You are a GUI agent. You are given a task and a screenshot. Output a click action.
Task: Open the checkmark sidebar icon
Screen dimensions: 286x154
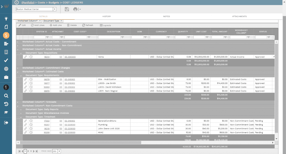pos(6,60)
